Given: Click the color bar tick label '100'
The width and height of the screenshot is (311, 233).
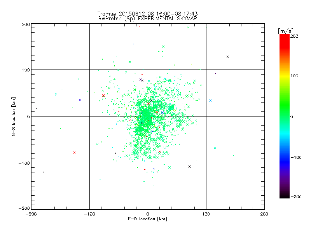Looking at the screenshot, I should pos(294,76).
